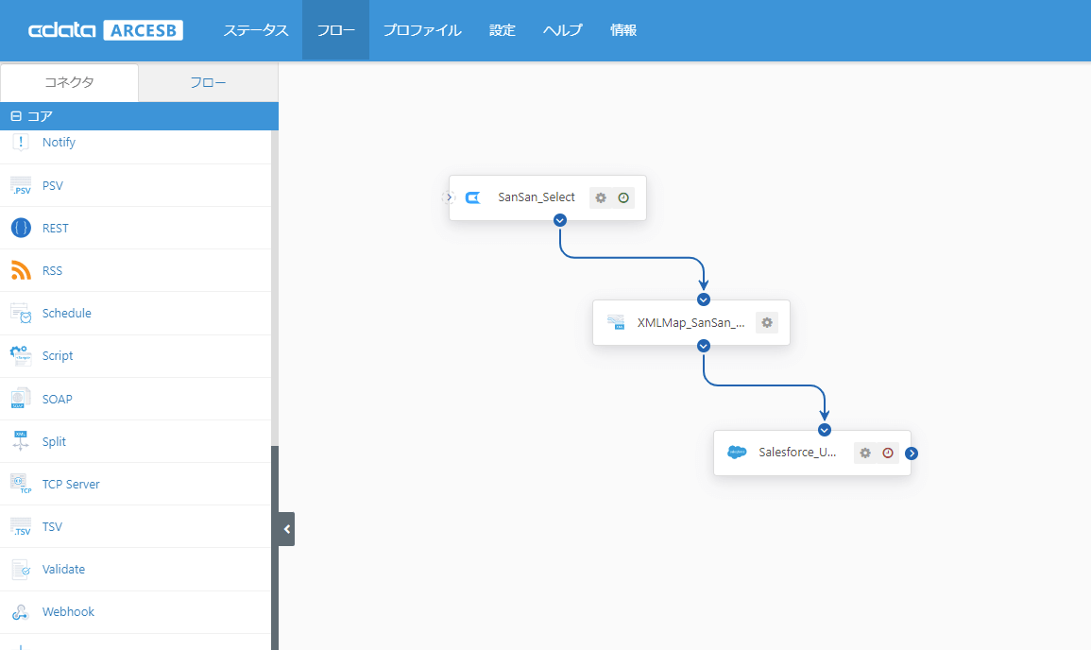Click the Webhook label in list
1091x650 pixels.
point(67,611)
